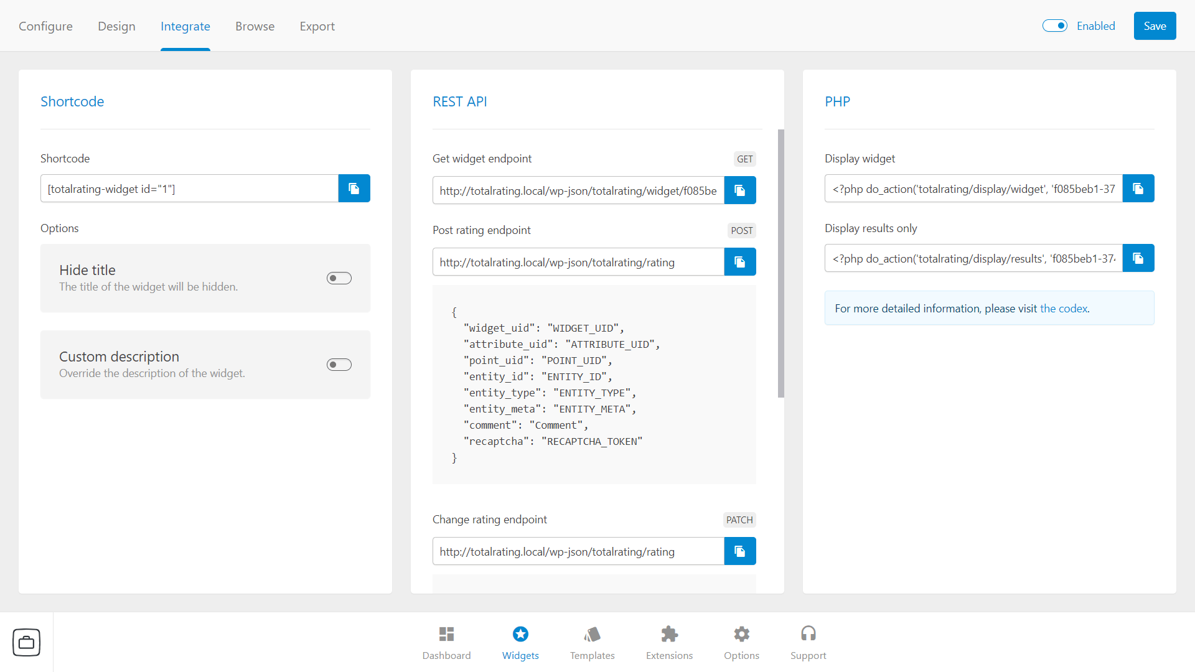Open the Dashboard section

point(446,643)
